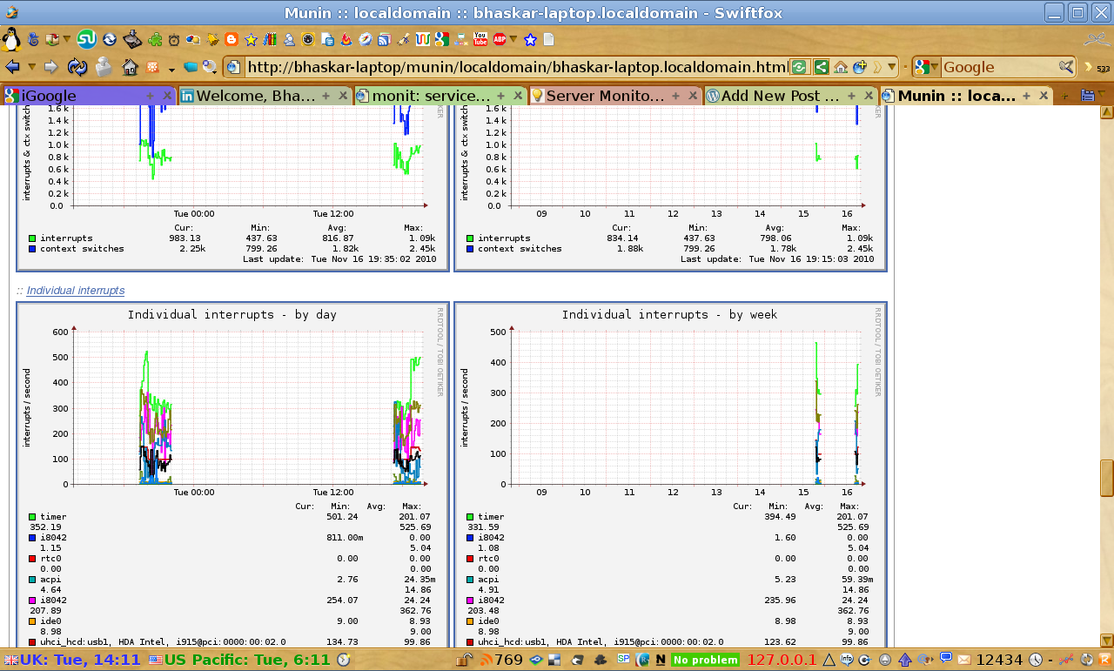The image size is (1114, 671).
Task: Click the Google search input field
Action: [x=999, y=67]
